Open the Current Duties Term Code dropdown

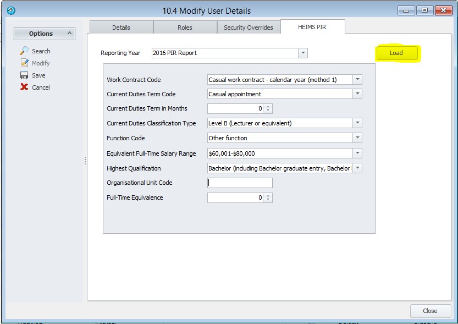coord(357,94)
